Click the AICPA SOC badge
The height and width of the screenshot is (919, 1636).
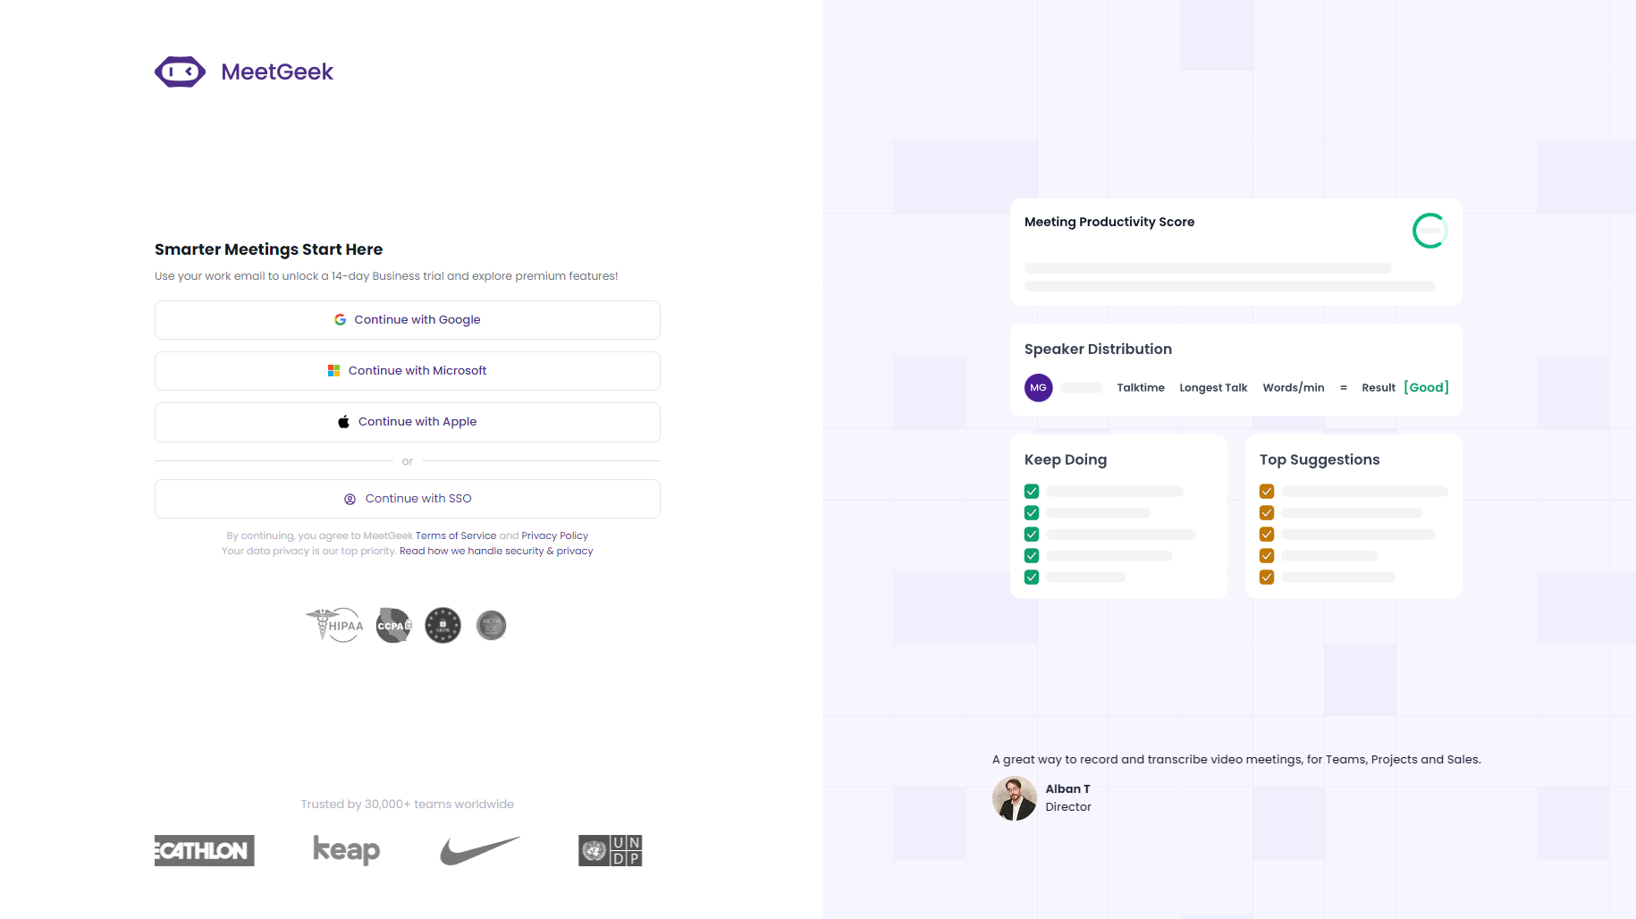click(x=491, y=625)
